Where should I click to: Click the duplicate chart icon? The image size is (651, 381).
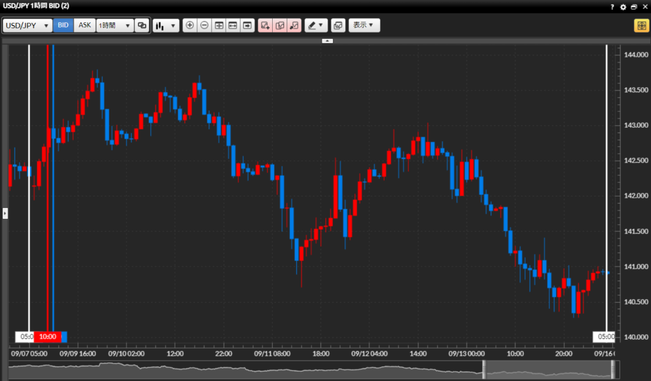tap(142, 25)
